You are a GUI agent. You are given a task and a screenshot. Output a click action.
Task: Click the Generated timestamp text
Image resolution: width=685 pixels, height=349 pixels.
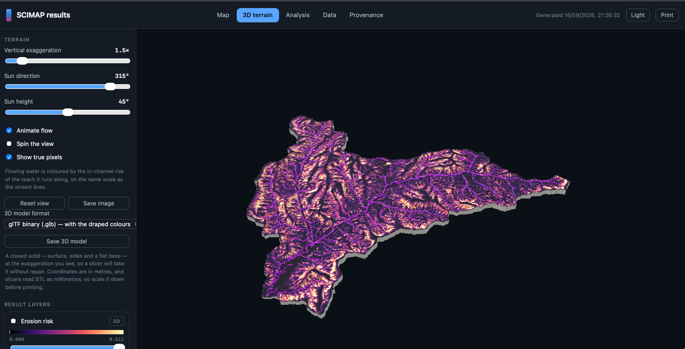click(578, 15)
